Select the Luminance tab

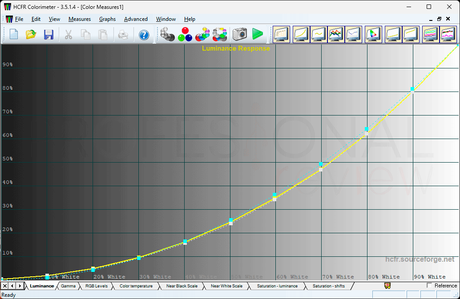coord(42,286)
